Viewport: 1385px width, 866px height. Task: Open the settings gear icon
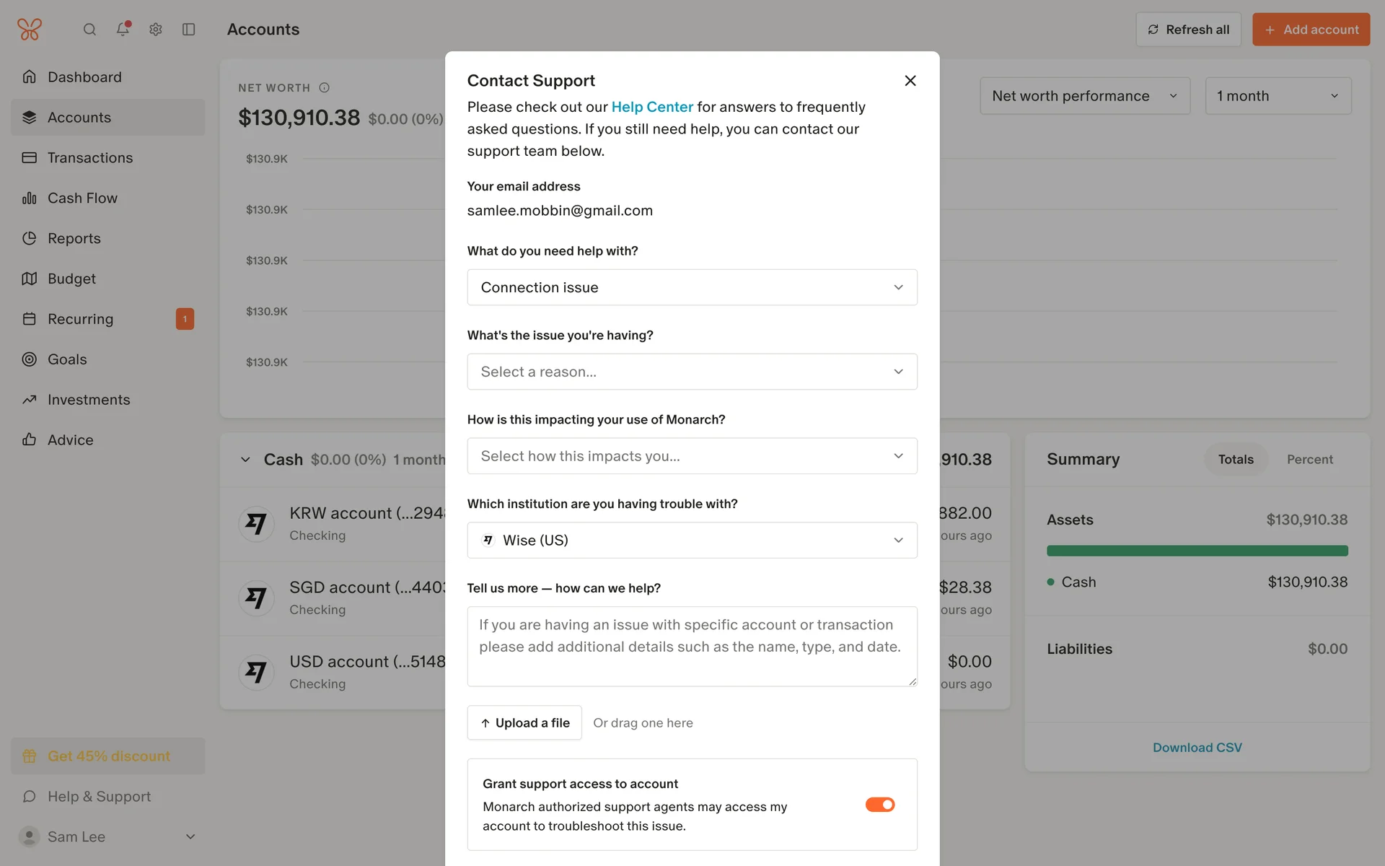[x=156, y=30]
